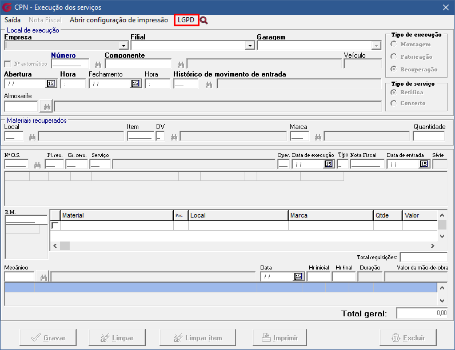
Task: Open the binoculars search next to Número
Action: tap(98, 65)
